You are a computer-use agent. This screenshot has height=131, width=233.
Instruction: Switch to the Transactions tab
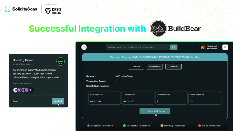tap(155, 67)
